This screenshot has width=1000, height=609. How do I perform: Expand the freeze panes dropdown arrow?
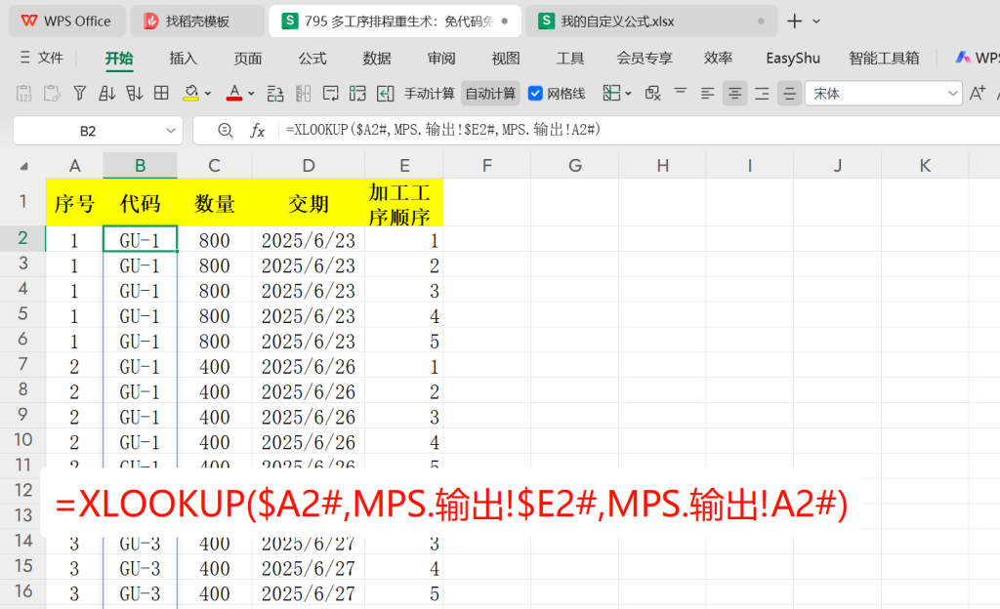pyautogui.click(x=628, y=94)
